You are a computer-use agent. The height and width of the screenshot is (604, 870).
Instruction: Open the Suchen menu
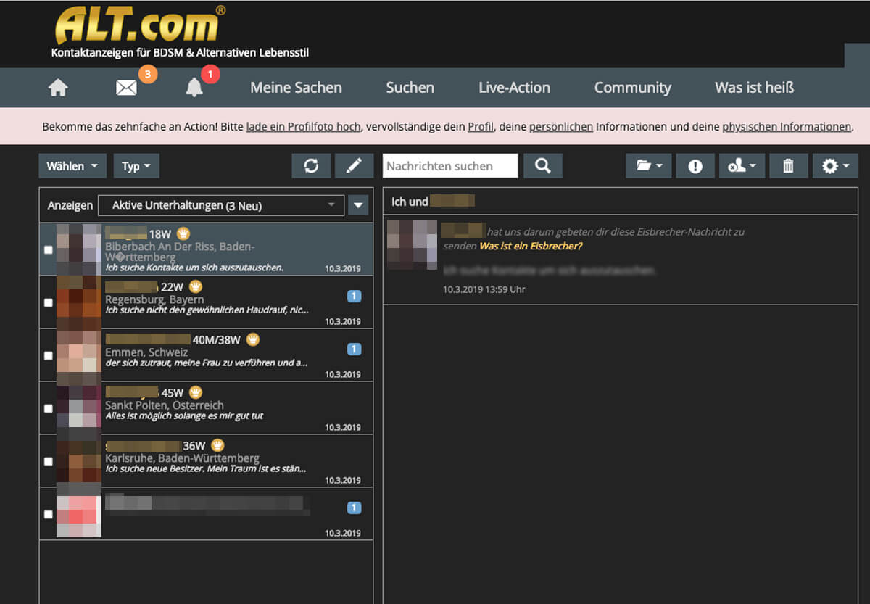coord(410,88)
